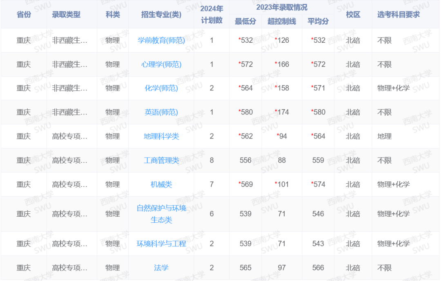The height and width of the screenshot is (281, 441).
Task: Click the 2023年录取情况 group header
Action: (x=281, y=7)
